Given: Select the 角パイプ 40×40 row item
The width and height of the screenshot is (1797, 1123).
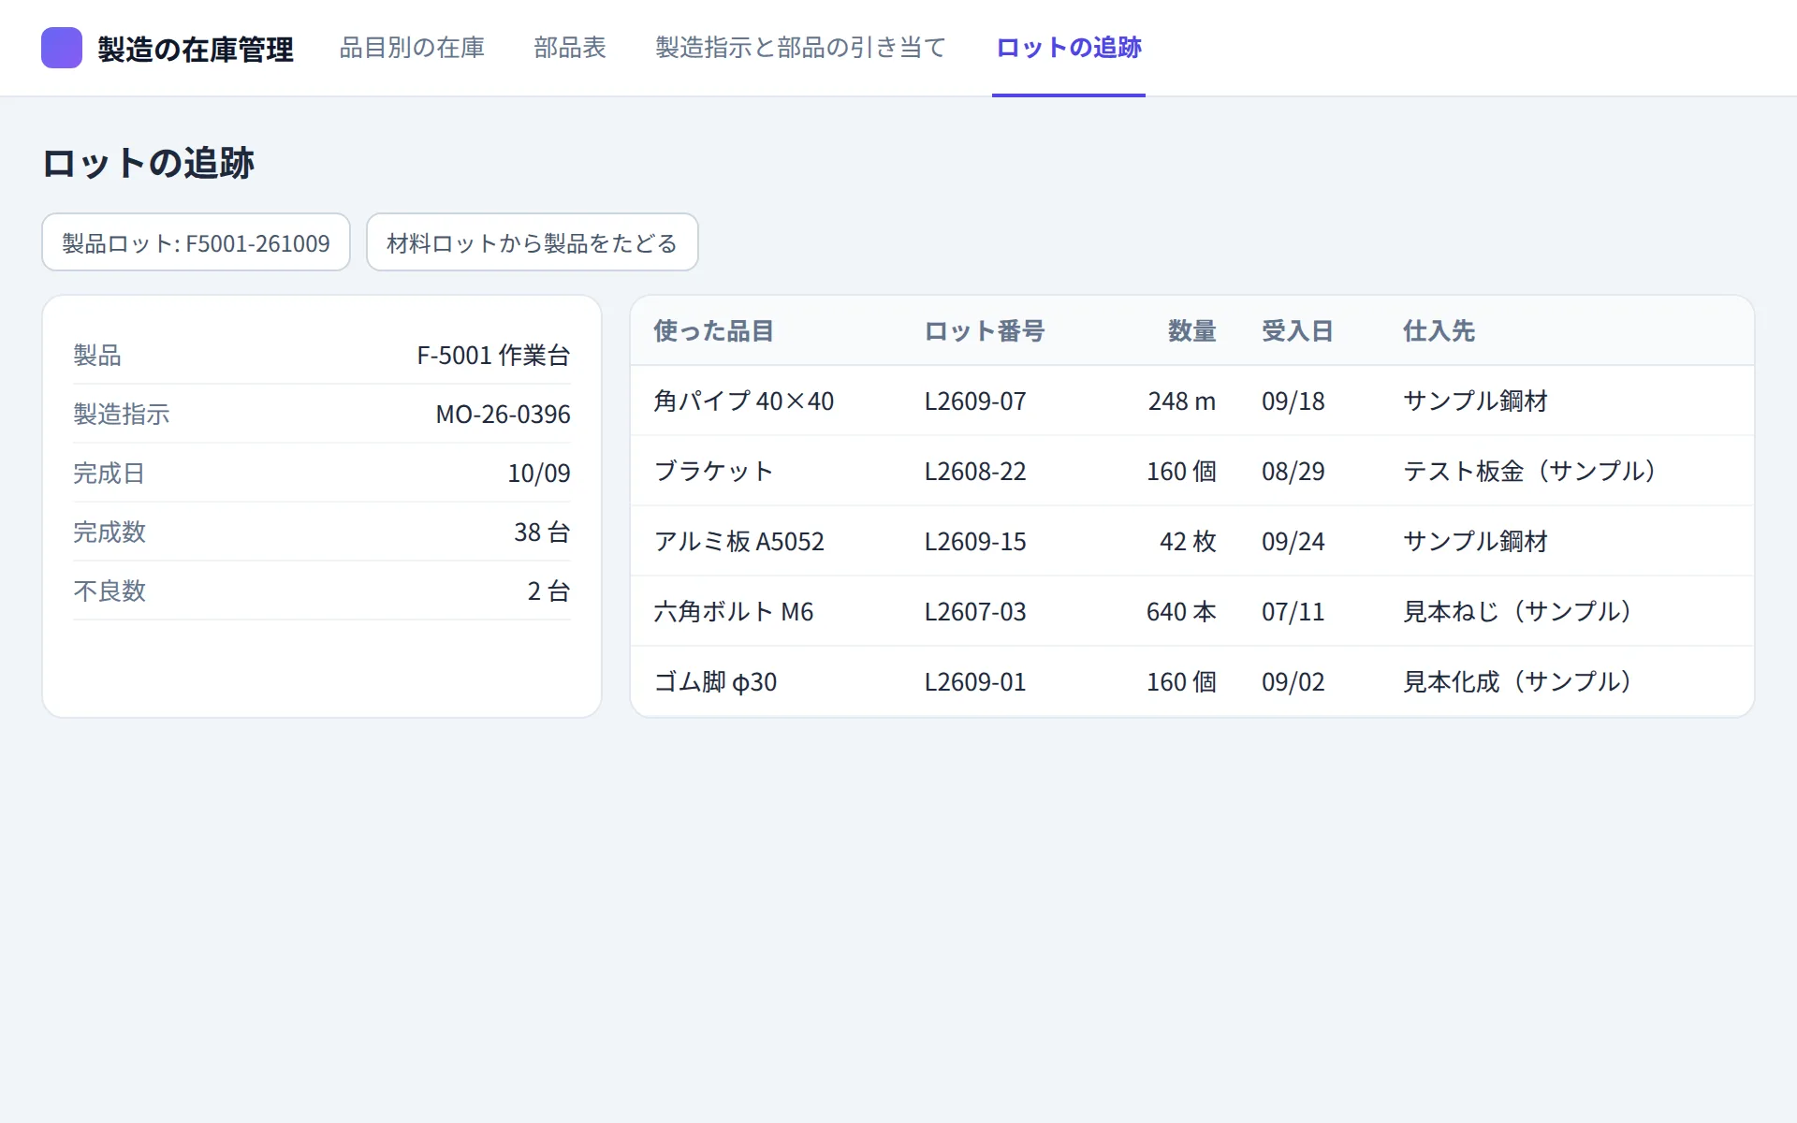Looking at the screenshot, I should click(744, 401).
